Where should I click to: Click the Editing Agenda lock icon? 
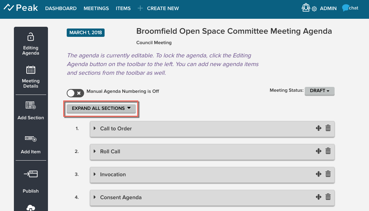[x=31, y=37]
